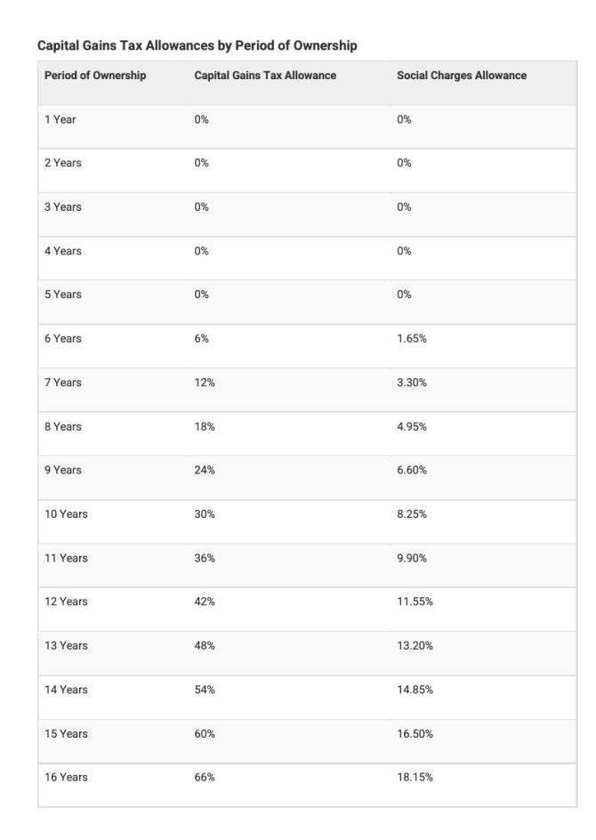The height and width of the screenshot is (840, 596).
Task: Click the 30% capital gains allowance cell
Action: 205,514
